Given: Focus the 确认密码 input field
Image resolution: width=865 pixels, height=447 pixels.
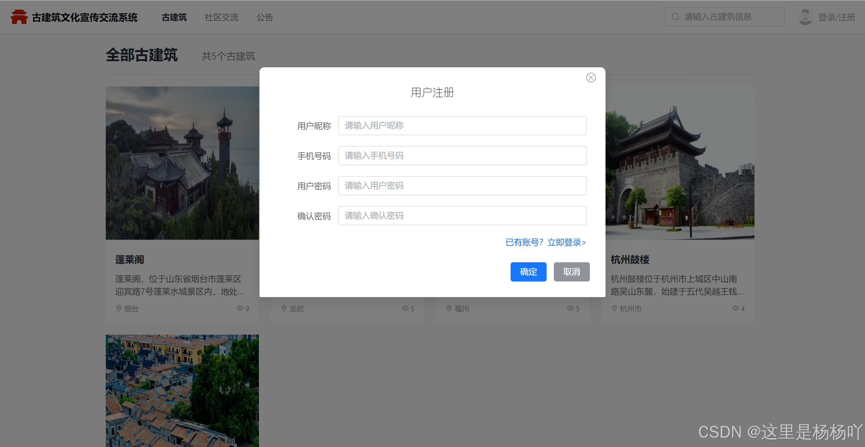Looking at the screenshot, I should pyautogui.click(x=462, y=216).
